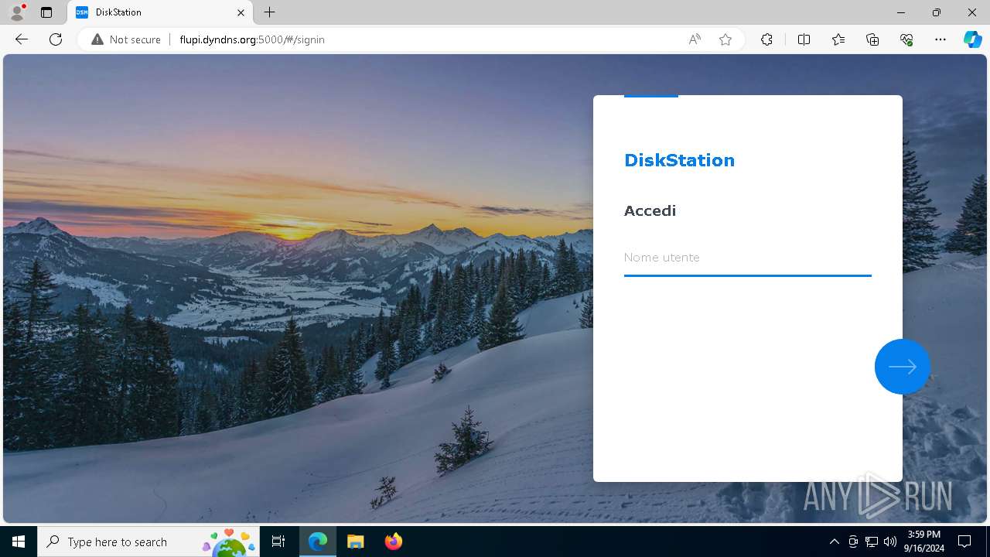Viewport: 990px width, 557px height.
Task: Open Split screen icon
Action: tap(804, 39)
